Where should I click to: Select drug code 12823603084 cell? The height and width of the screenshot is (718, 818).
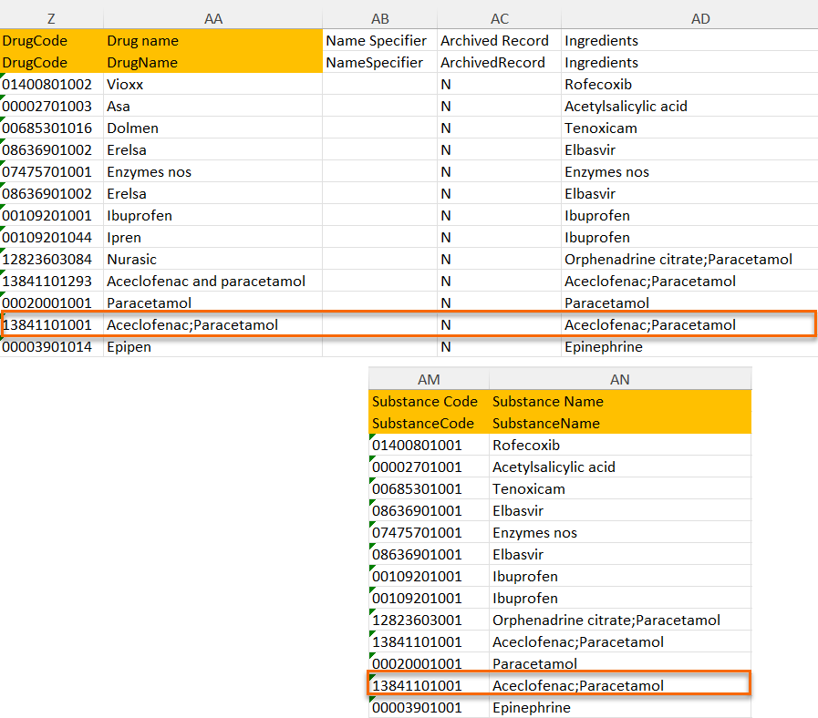[x=52, y=260]
